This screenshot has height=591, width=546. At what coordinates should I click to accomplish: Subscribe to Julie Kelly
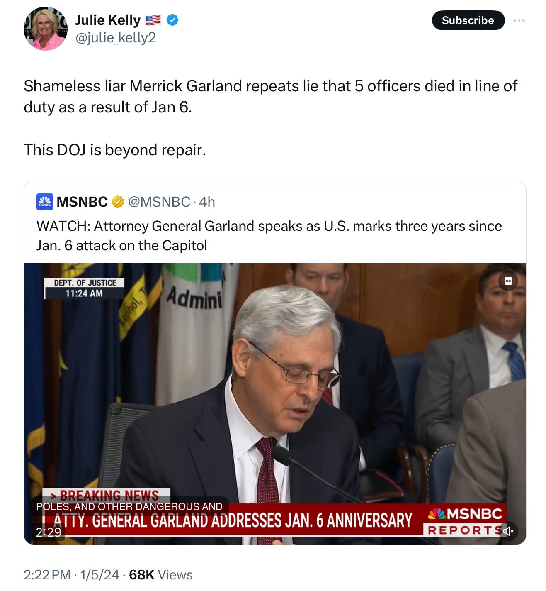(468, 20)
